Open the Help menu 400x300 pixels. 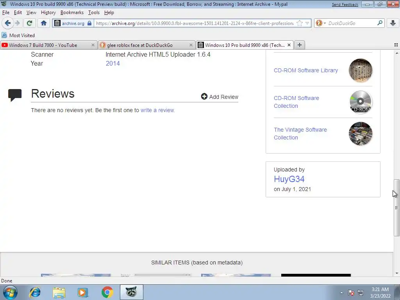click(x=109, y=12)
